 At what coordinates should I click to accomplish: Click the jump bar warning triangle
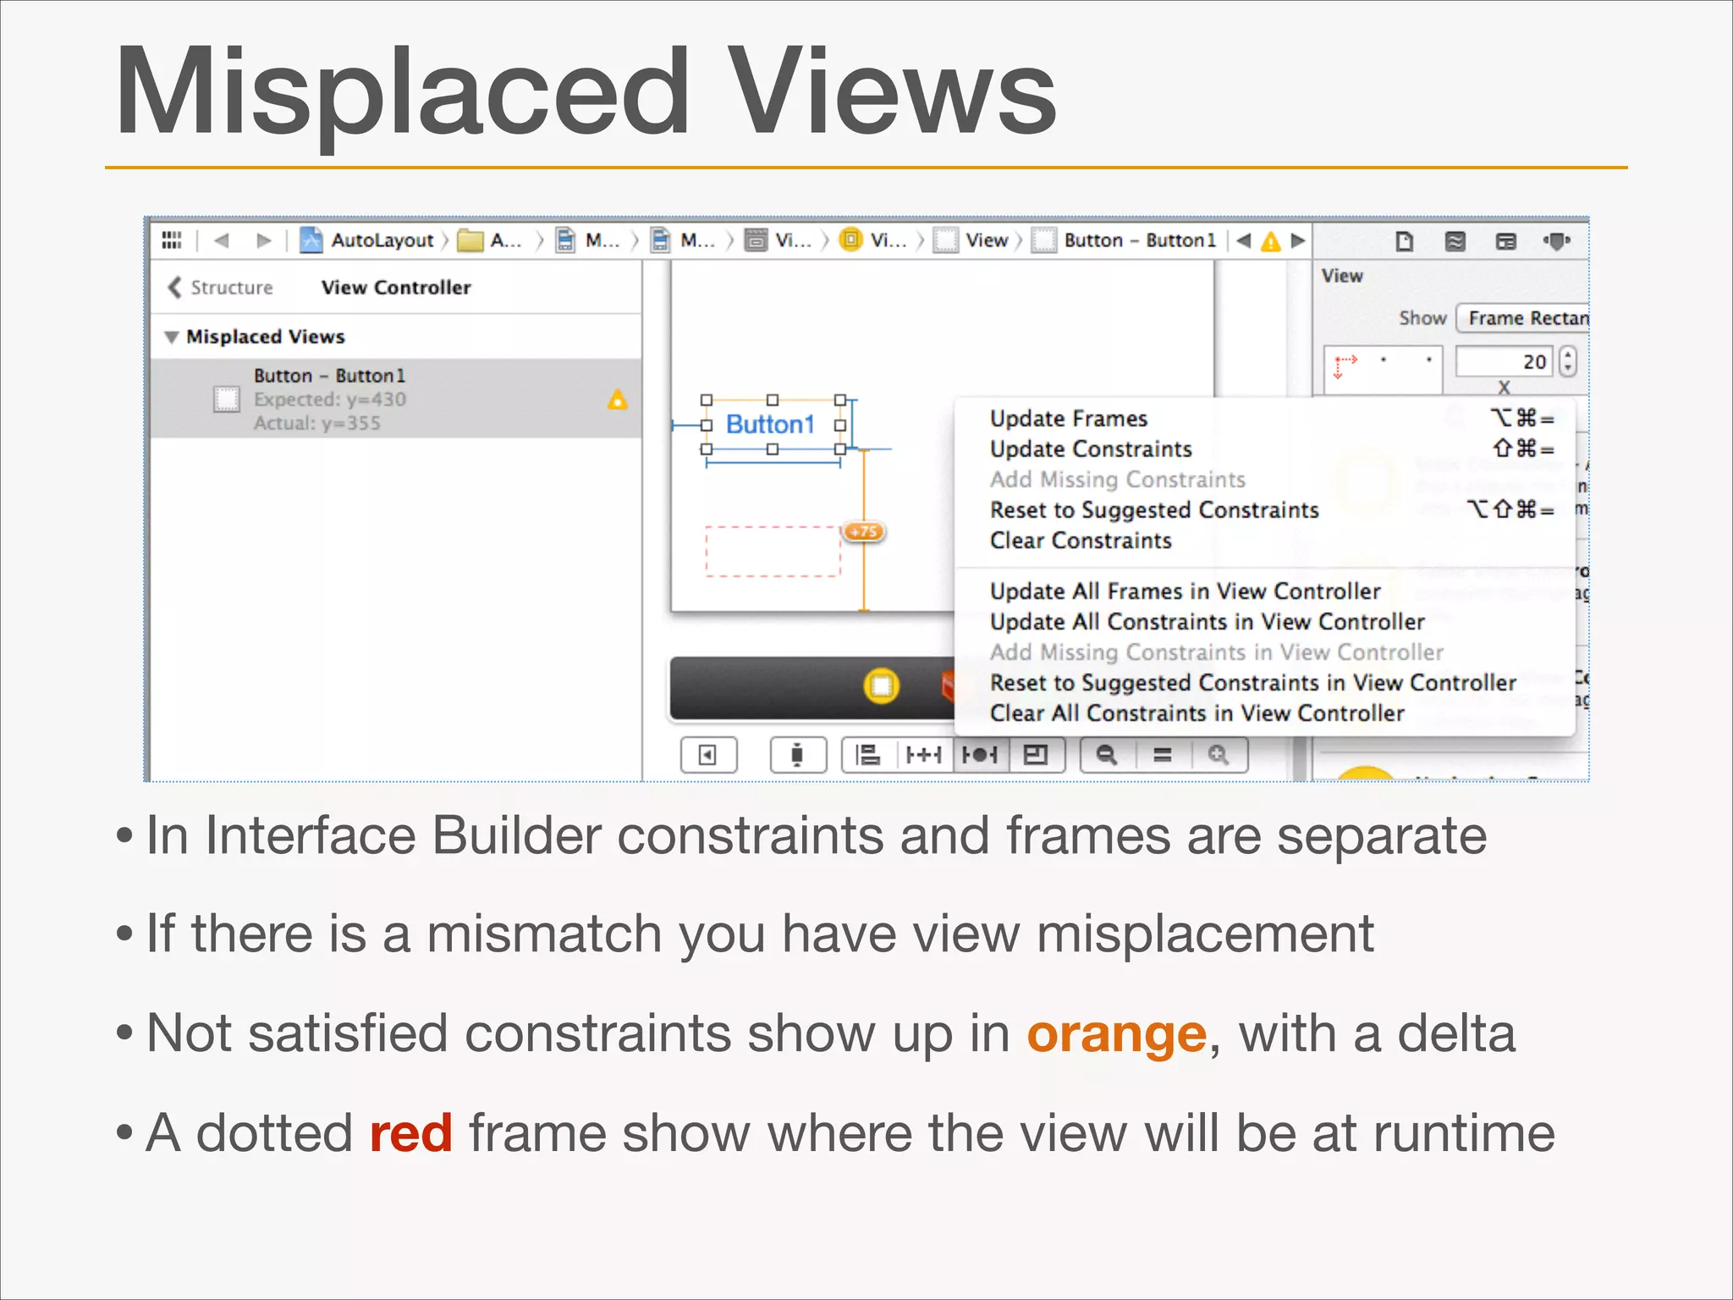pos(1270,241)
